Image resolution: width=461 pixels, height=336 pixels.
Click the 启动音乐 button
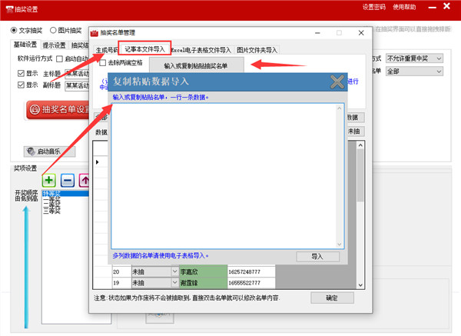(49, 151)
